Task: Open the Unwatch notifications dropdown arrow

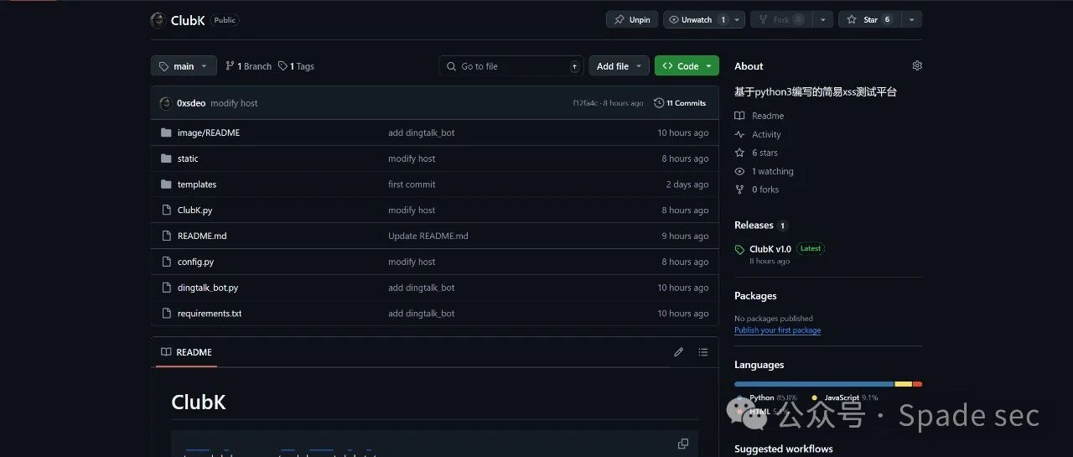Action: [x=738, y=19]
